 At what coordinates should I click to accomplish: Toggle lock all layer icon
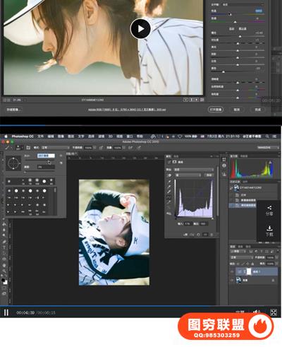coord(253,264)
